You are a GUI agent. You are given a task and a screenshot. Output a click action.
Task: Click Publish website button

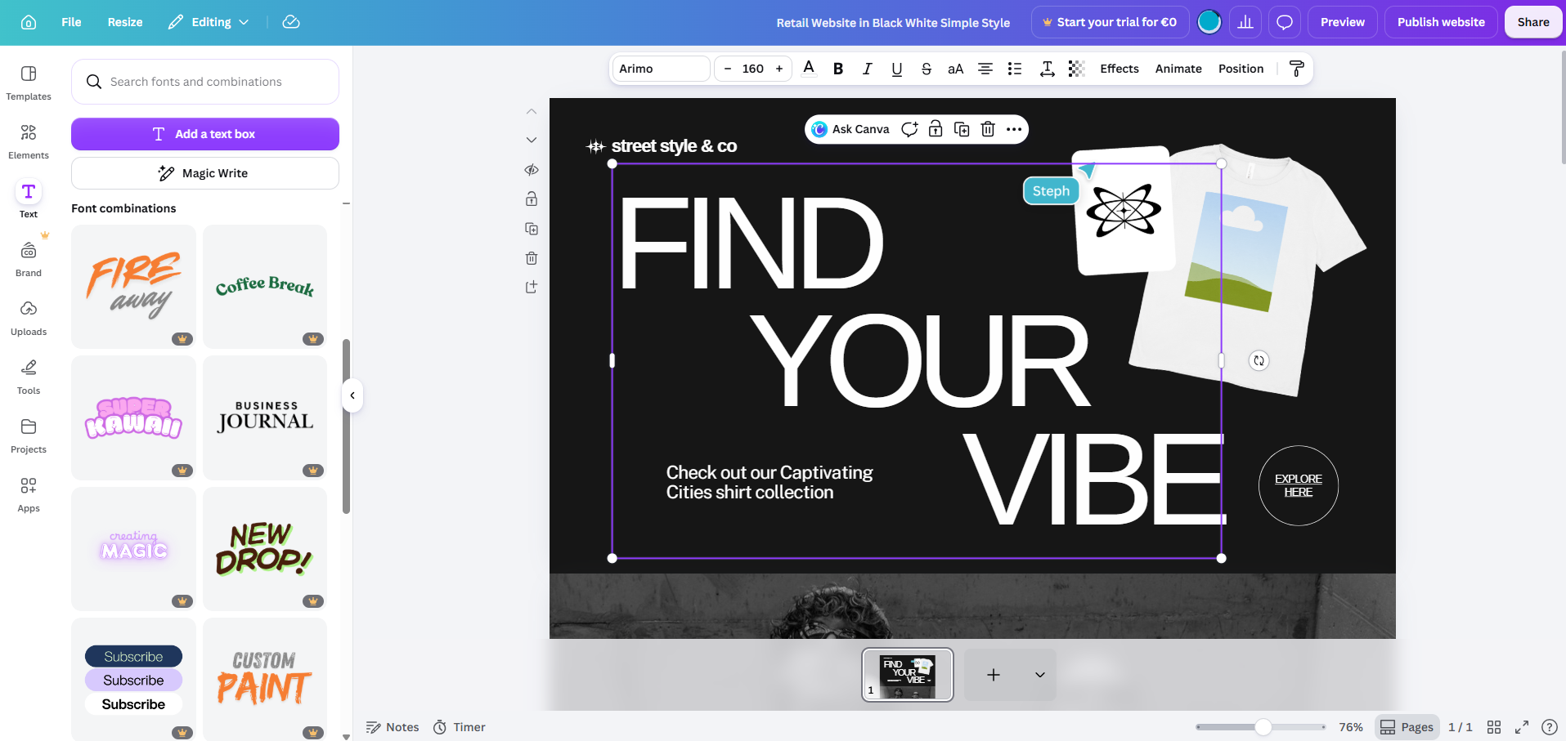click(1441, 22)
